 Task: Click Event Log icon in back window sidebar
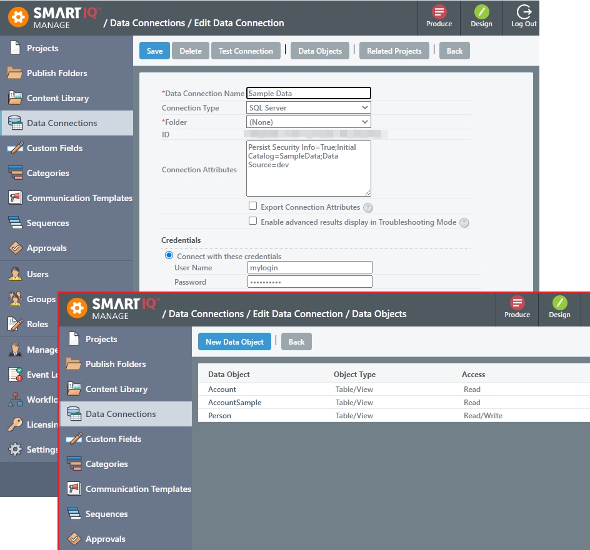(x=15, y=375)
